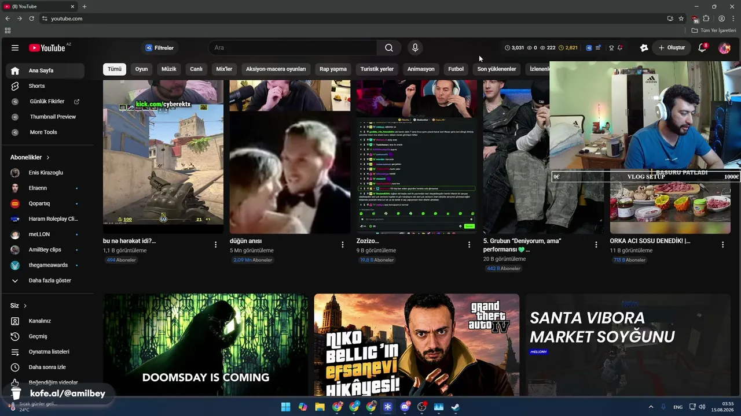This screenshot has height=416, width=741.
Task: Open the uBlock extension icon
Action: coord(695,18)
